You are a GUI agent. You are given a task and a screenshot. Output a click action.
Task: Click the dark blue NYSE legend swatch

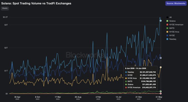point(167,35)
